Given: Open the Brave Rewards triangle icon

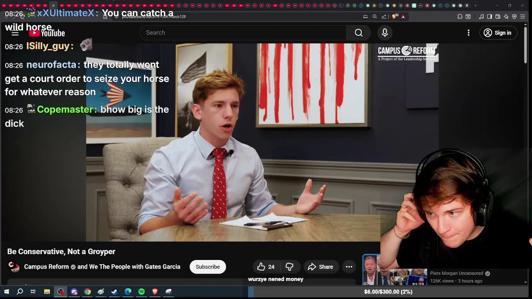Looking at the screenshot, I should pyautogui.click(x=403, y=17).
